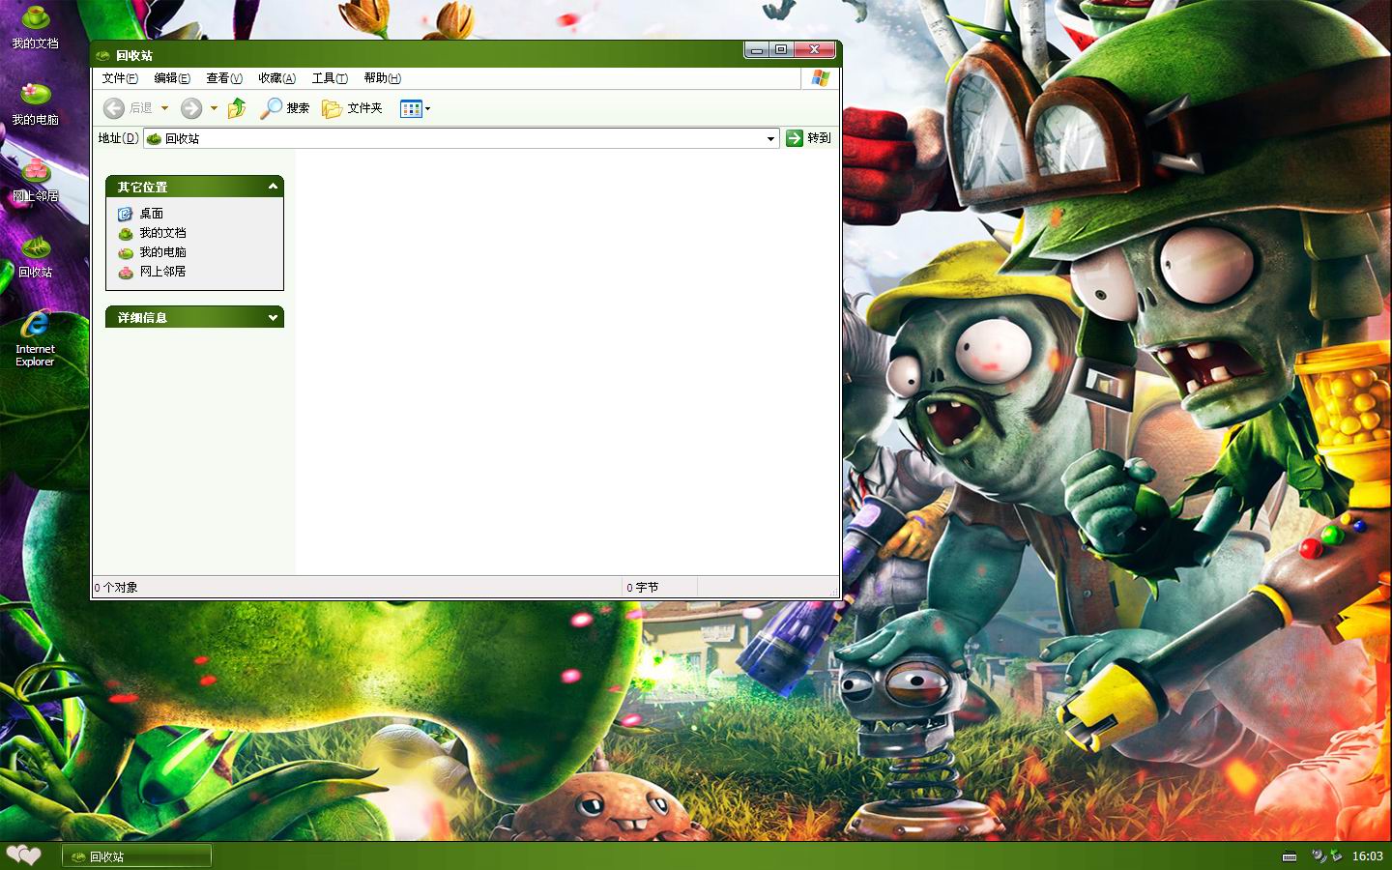Click the hearts Start button
1392x870 pixels.
click(x=24, y=855)
